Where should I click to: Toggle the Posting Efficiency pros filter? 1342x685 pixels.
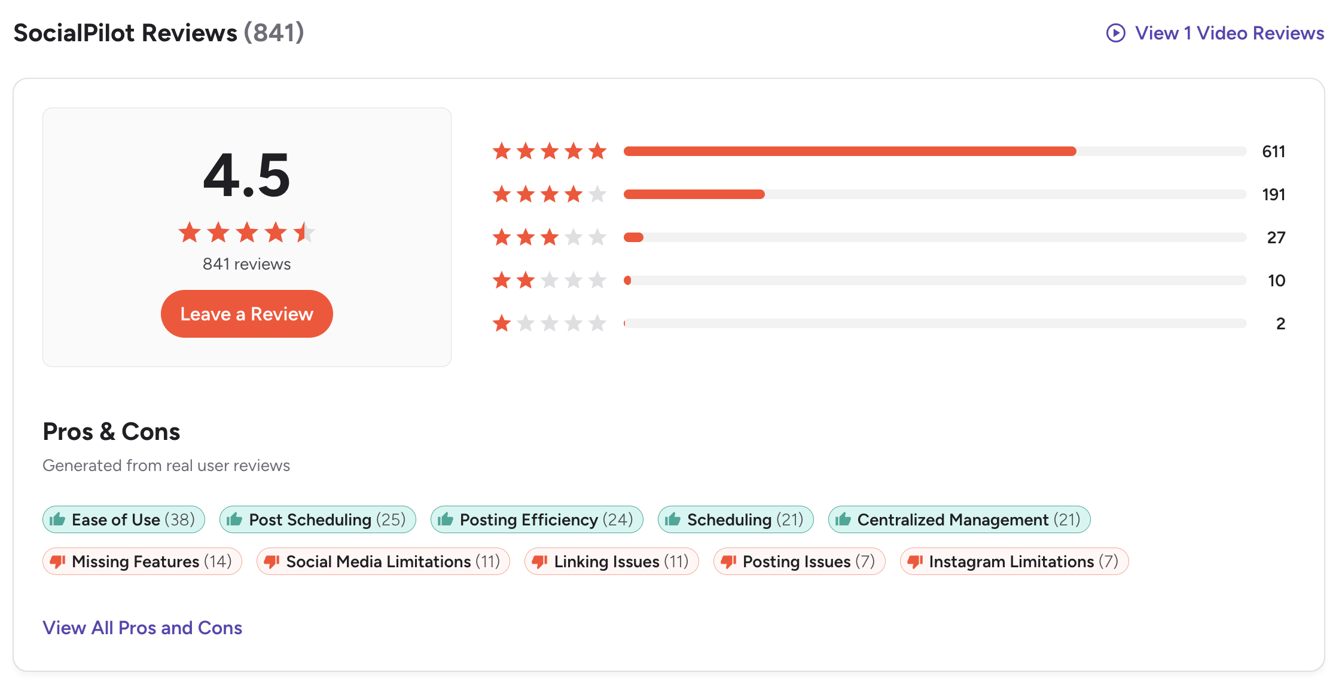pyautogui.click(x=536, y=519)
